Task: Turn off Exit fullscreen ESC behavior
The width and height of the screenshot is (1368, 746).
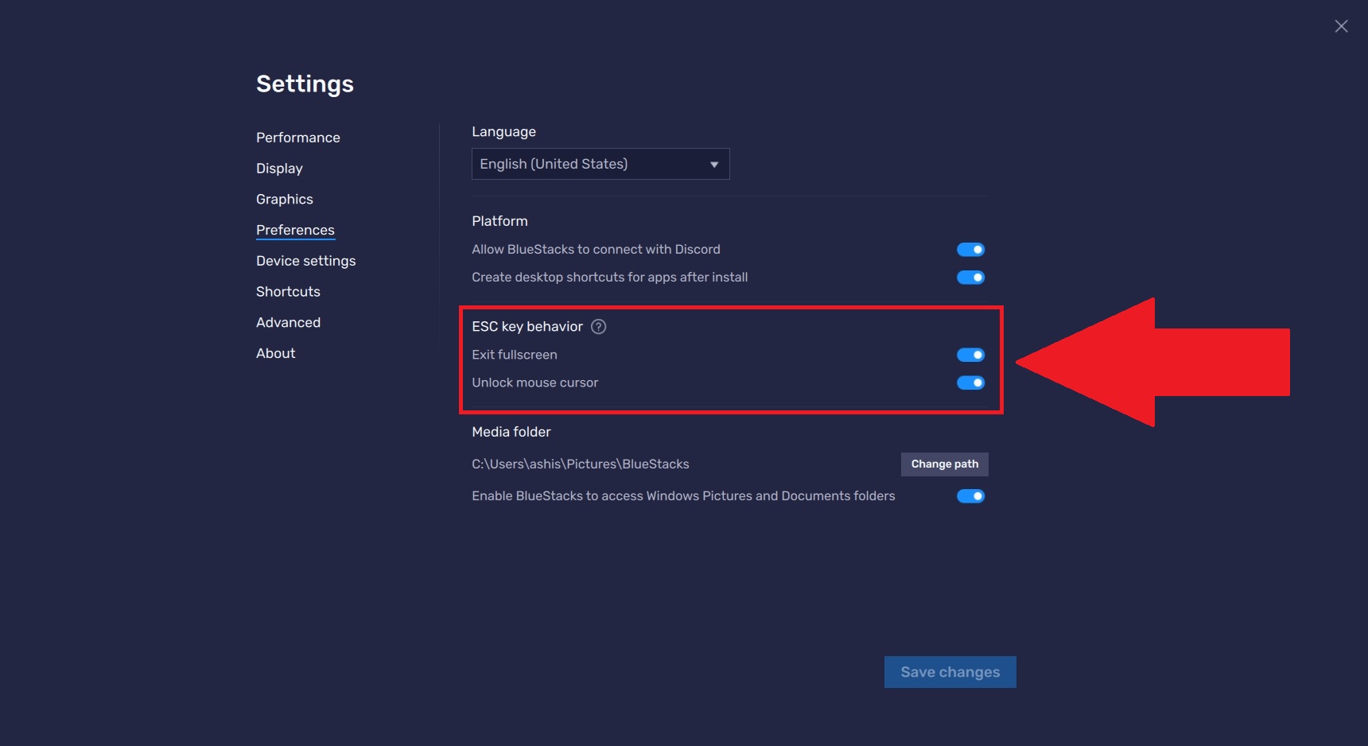Action: (x=970, y=355)
